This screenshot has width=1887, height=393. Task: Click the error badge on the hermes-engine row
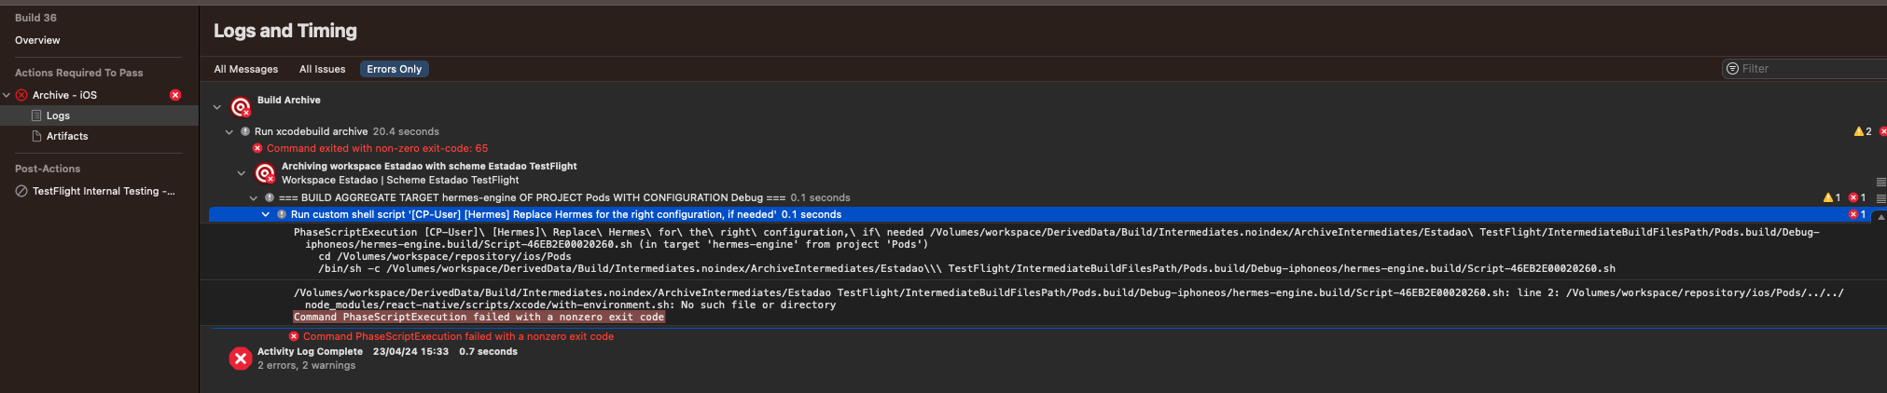[1854, 197]
